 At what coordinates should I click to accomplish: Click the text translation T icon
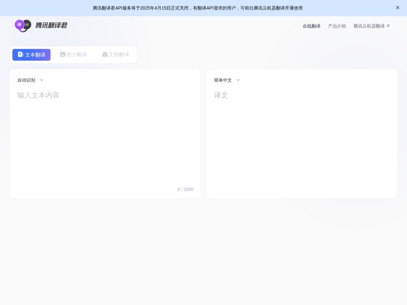coord(20,54)
